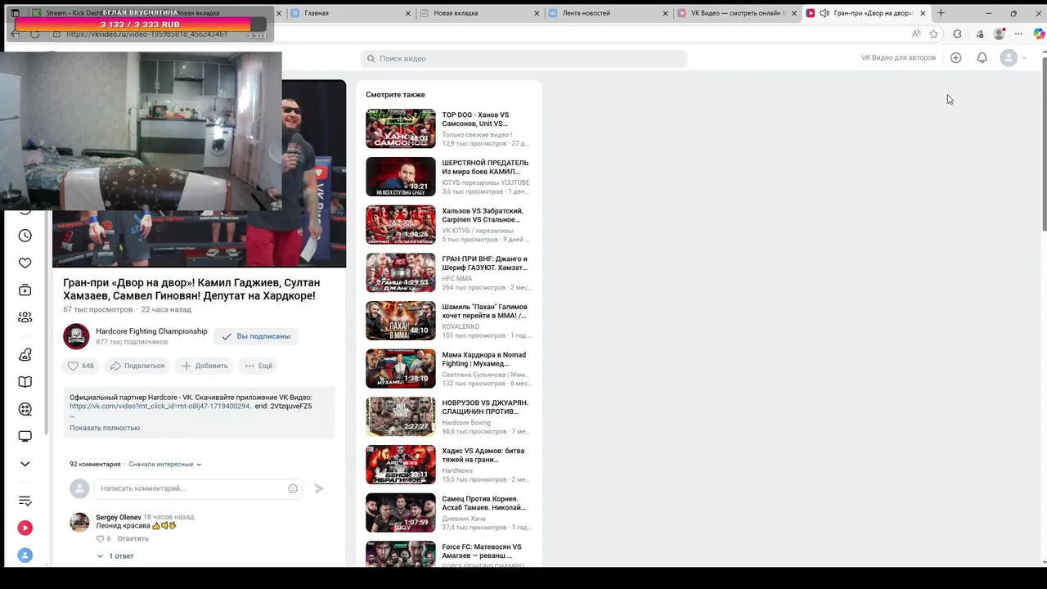The width and height of the screenshot is (1047, 589).
Task: Open the VK Видео для авторов link
Action: pyautogui.click(x=898, y=58)
